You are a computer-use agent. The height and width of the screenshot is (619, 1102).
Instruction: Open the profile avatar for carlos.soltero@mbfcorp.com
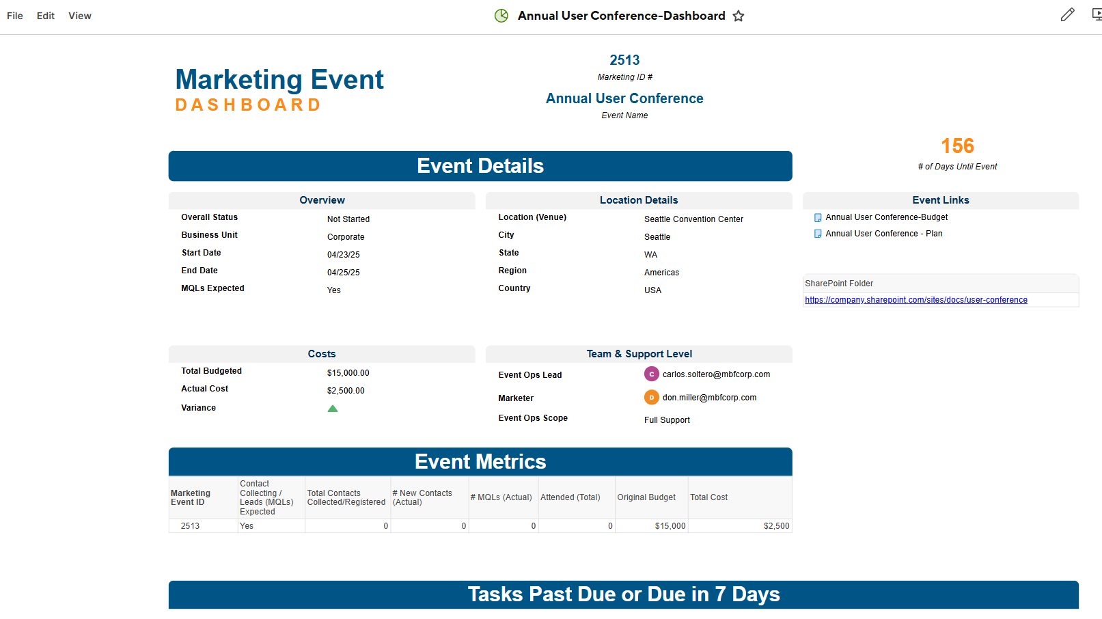(x=651, y=374)
